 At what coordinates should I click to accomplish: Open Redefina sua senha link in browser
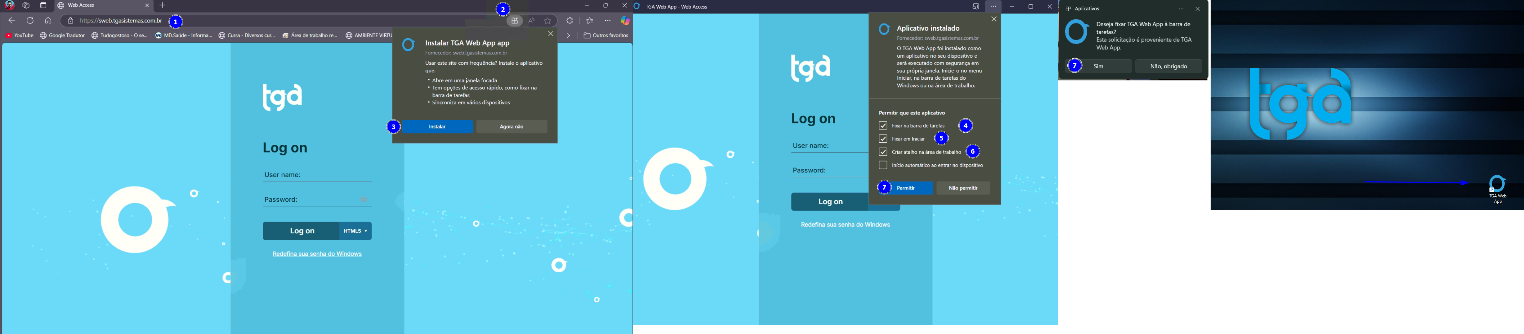[x=317, y=254]
